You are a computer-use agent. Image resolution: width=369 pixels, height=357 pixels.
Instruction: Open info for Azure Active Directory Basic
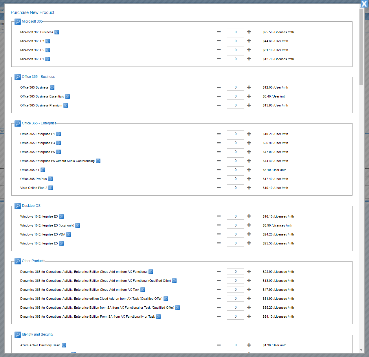[64, 345]
